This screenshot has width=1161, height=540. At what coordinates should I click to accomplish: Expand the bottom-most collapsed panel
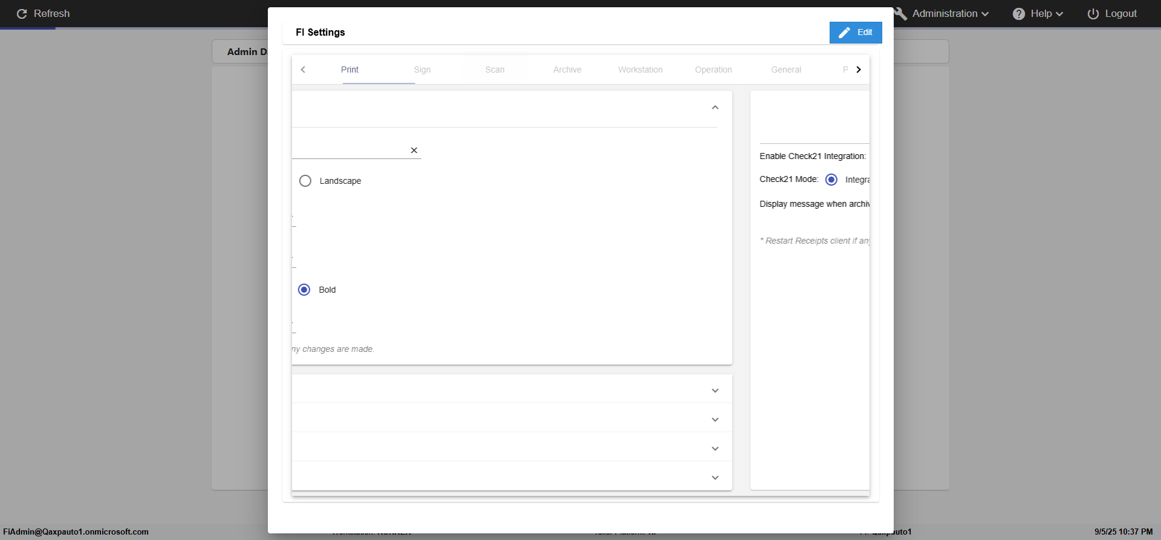click(x=715, y=478)
